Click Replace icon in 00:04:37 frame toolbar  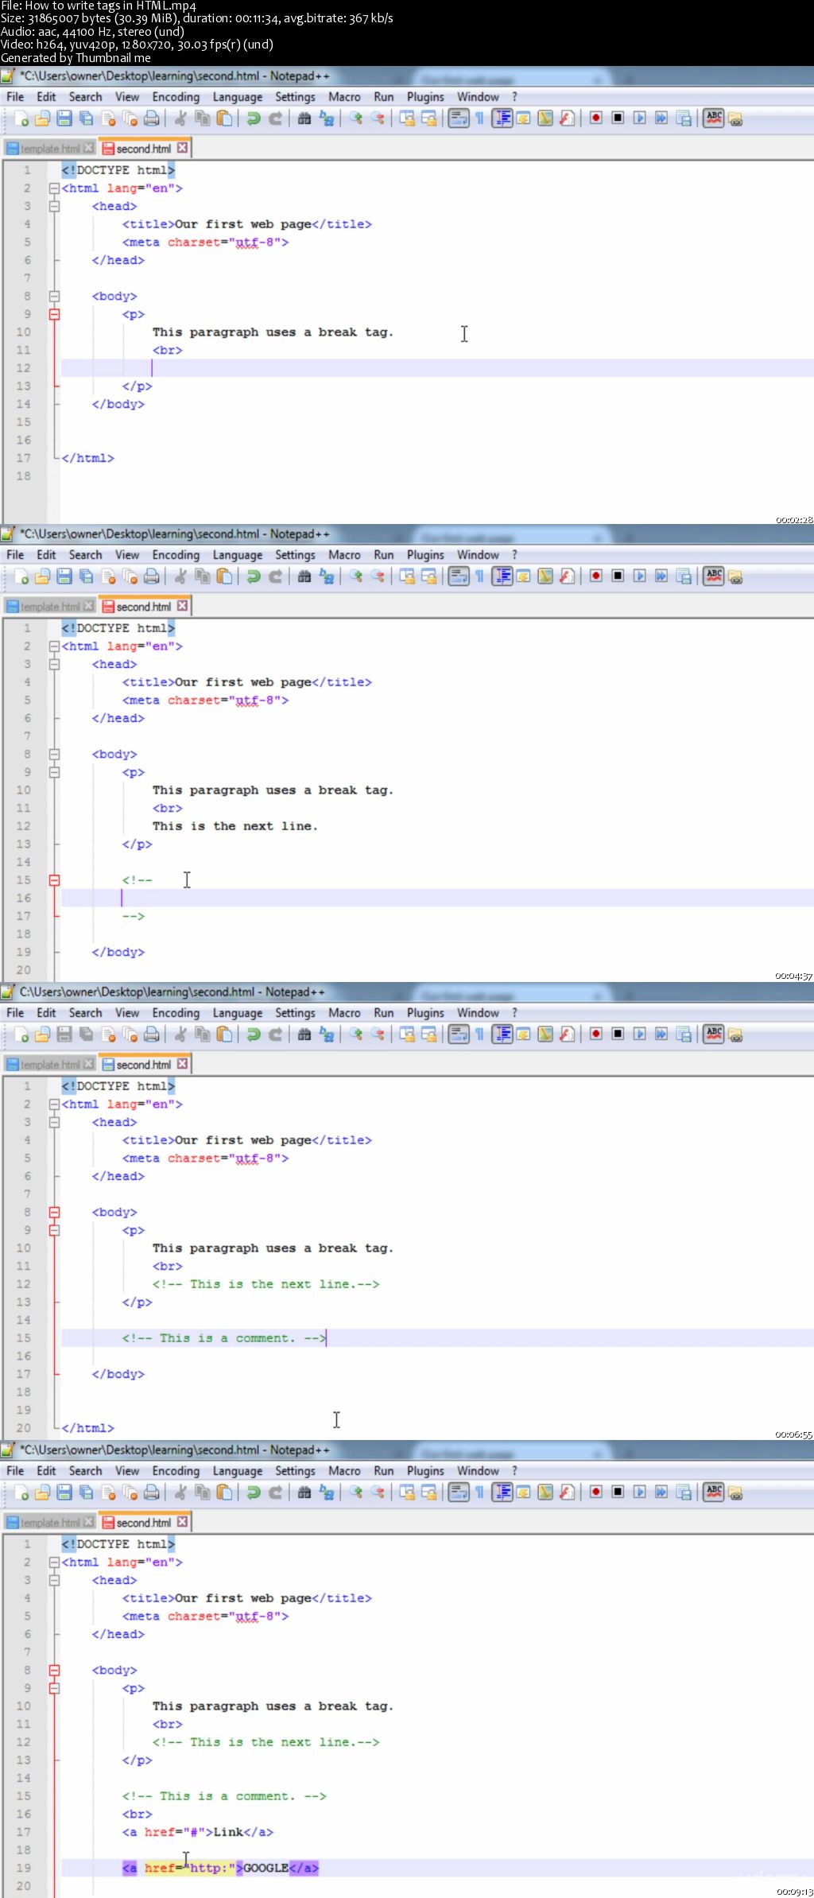click(x=327, y=576)
